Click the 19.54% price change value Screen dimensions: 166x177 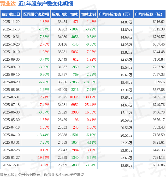click(44, 157)
